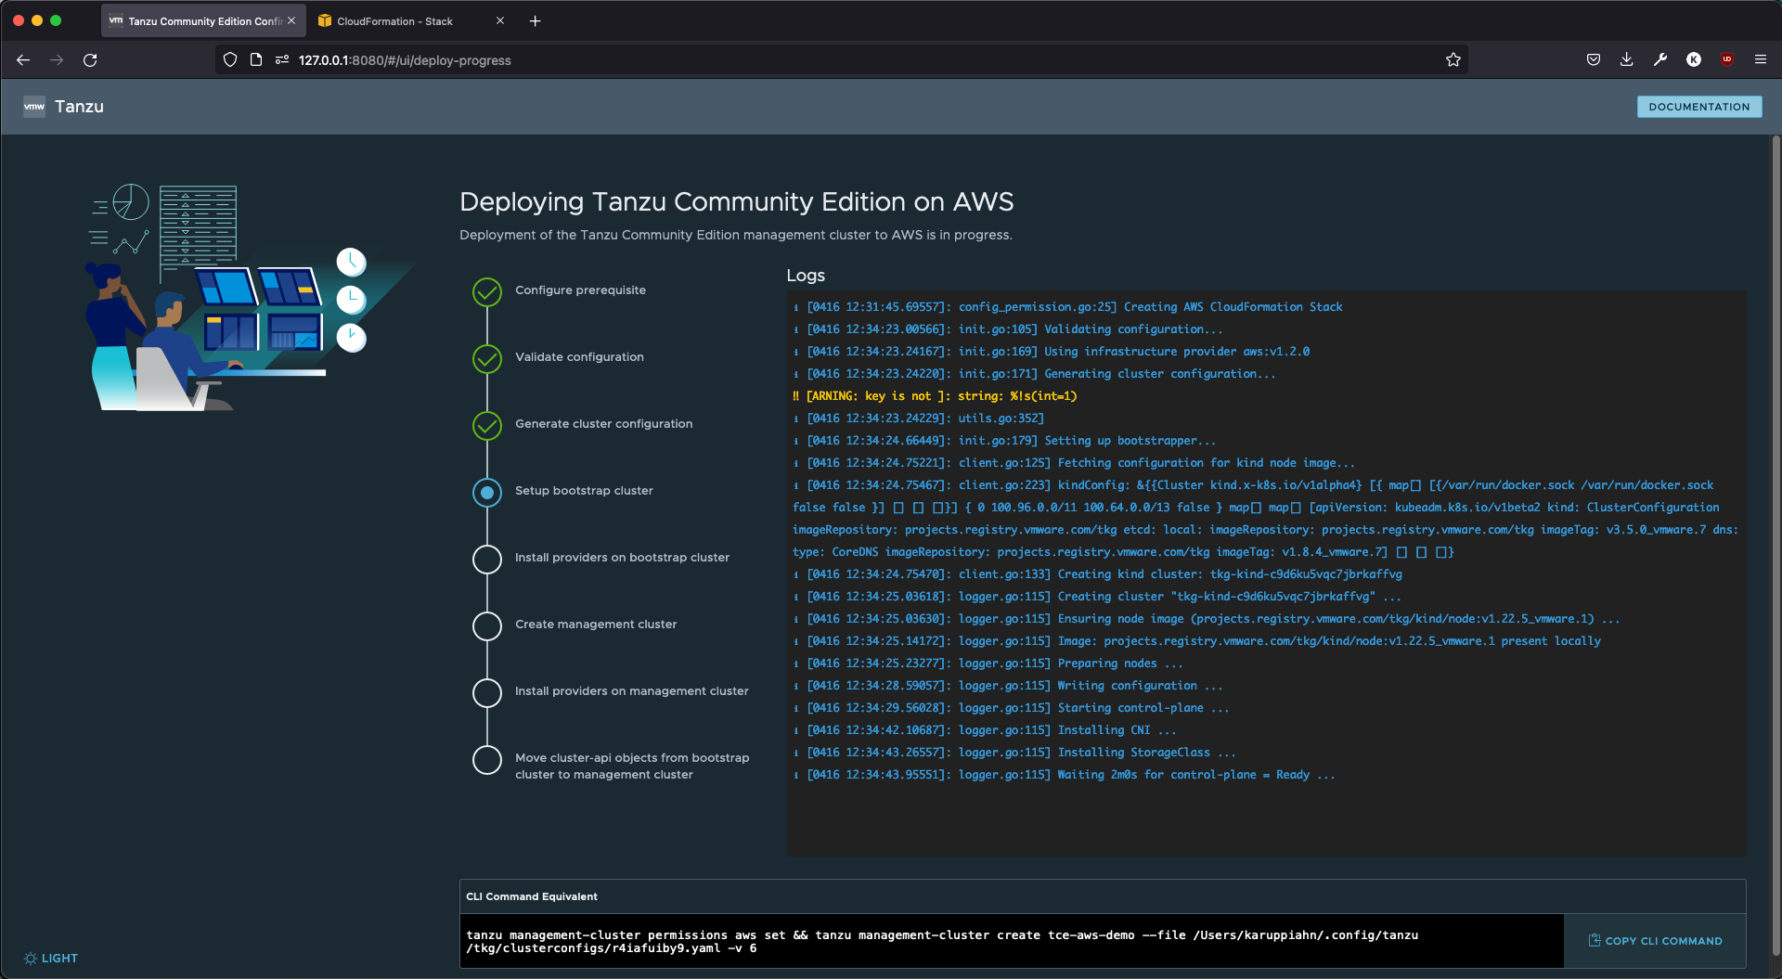The width and height of the screenshot is (1782, 979).
Task: Click the 'Generating cluster configuration...' log line
Action: coord(1034,374)
